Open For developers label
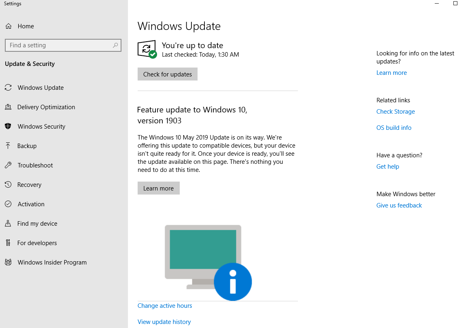Screen dimensions: 472x328 click(37, 243)
